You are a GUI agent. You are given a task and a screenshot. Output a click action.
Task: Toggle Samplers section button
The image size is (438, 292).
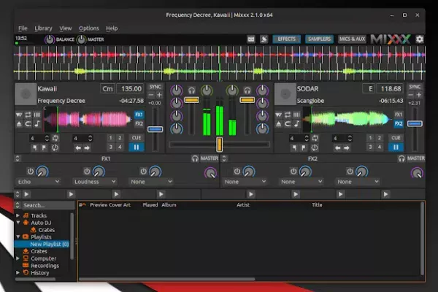click(x=319, y=39)
